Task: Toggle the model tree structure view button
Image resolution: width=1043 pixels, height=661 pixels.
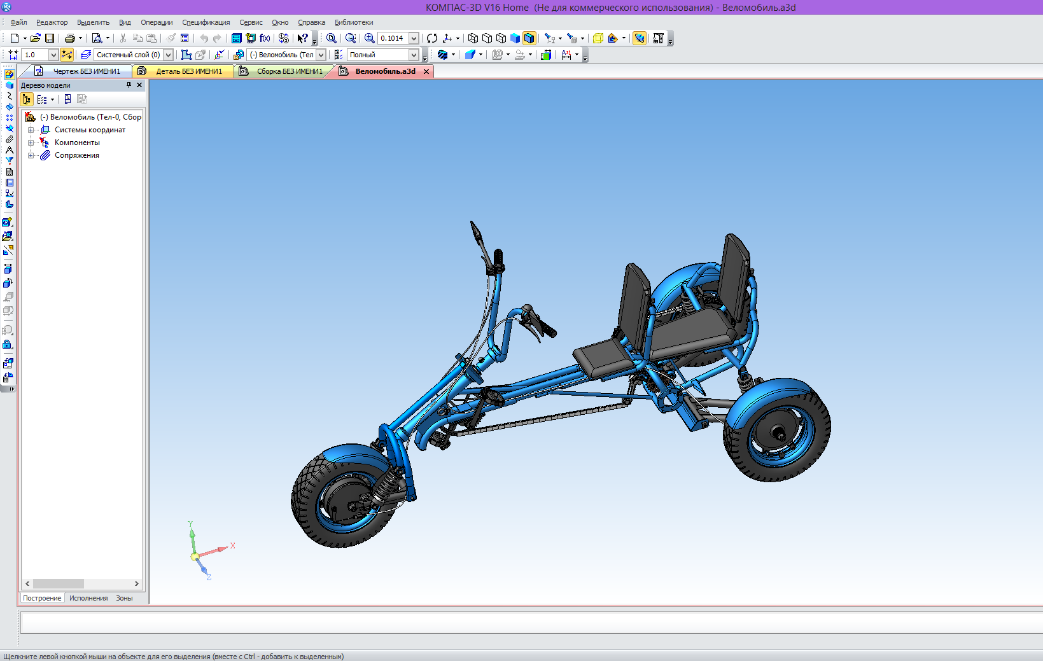Action: [27, 99]
